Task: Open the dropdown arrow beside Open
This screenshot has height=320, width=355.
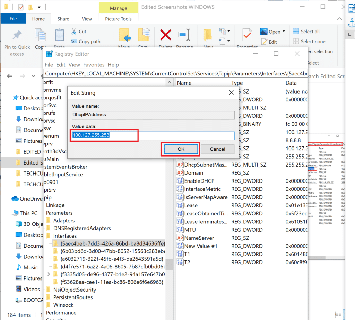Action: 284,32
